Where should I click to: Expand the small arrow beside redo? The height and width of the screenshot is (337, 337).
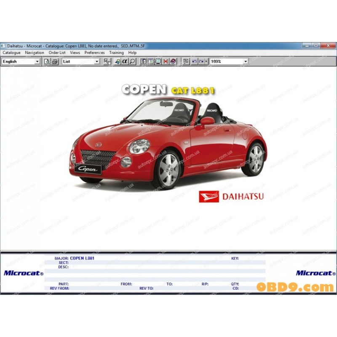206,62
